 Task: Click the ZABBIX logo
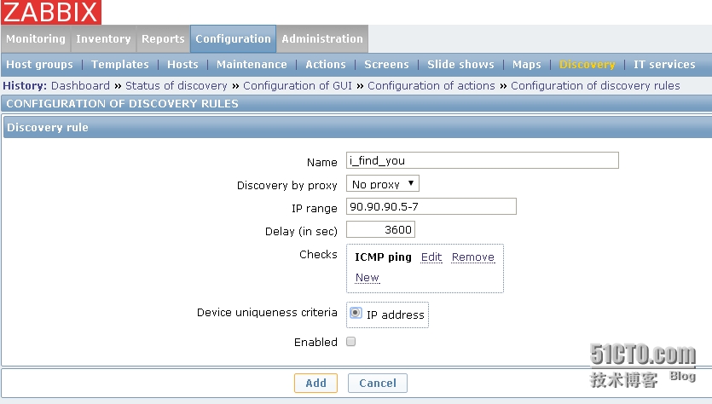pos(51,12)
